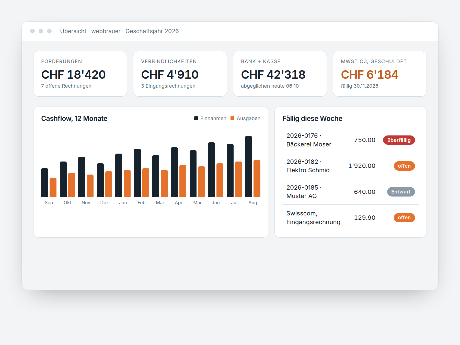This screenshot has height=345, width=460.
Task: Click the Feb month label on chart
Action: (x=141, y=203)
